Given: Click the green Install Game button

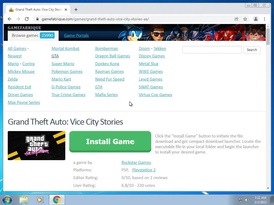Looking at the screenshot, I should coord(110,141).
